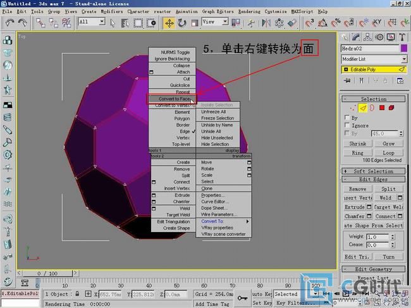Open the Utilities hammer panel tab
The width and height of the screenshot is (411, 308).
pos(402,37)
